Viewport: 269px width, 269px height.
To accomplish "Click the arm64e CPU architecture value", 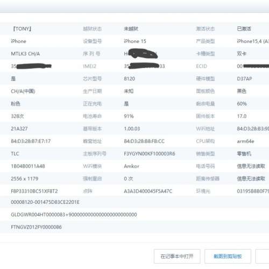I will click(x=245, y=141).
